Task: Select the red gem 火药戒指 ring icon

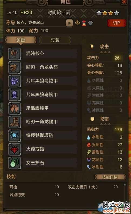Action: tap(15, 149)
